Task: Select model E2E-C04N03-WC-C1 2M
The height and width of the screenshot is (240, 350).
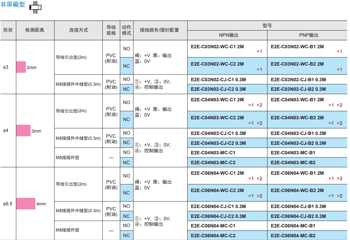Action: click(x=217, y=100)
